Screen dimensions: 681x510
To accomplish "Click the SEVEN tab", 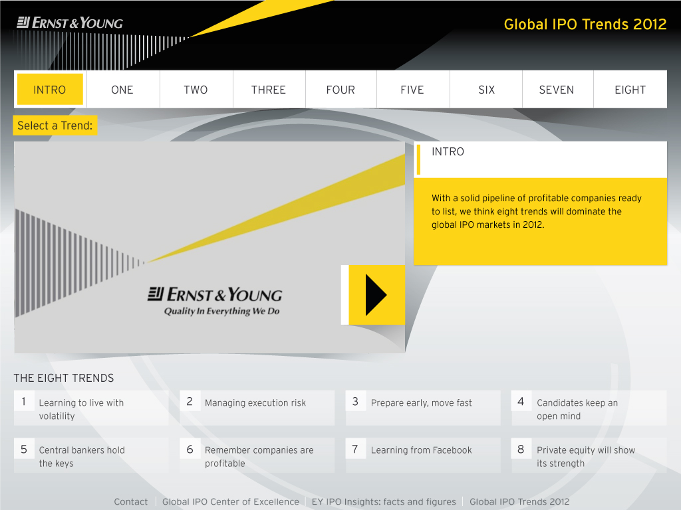I will (557, 90).
